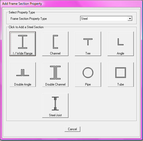Add an I / Wide Flange steel section
The height and width of the screenshot is (141, 143).
point(23,44)
